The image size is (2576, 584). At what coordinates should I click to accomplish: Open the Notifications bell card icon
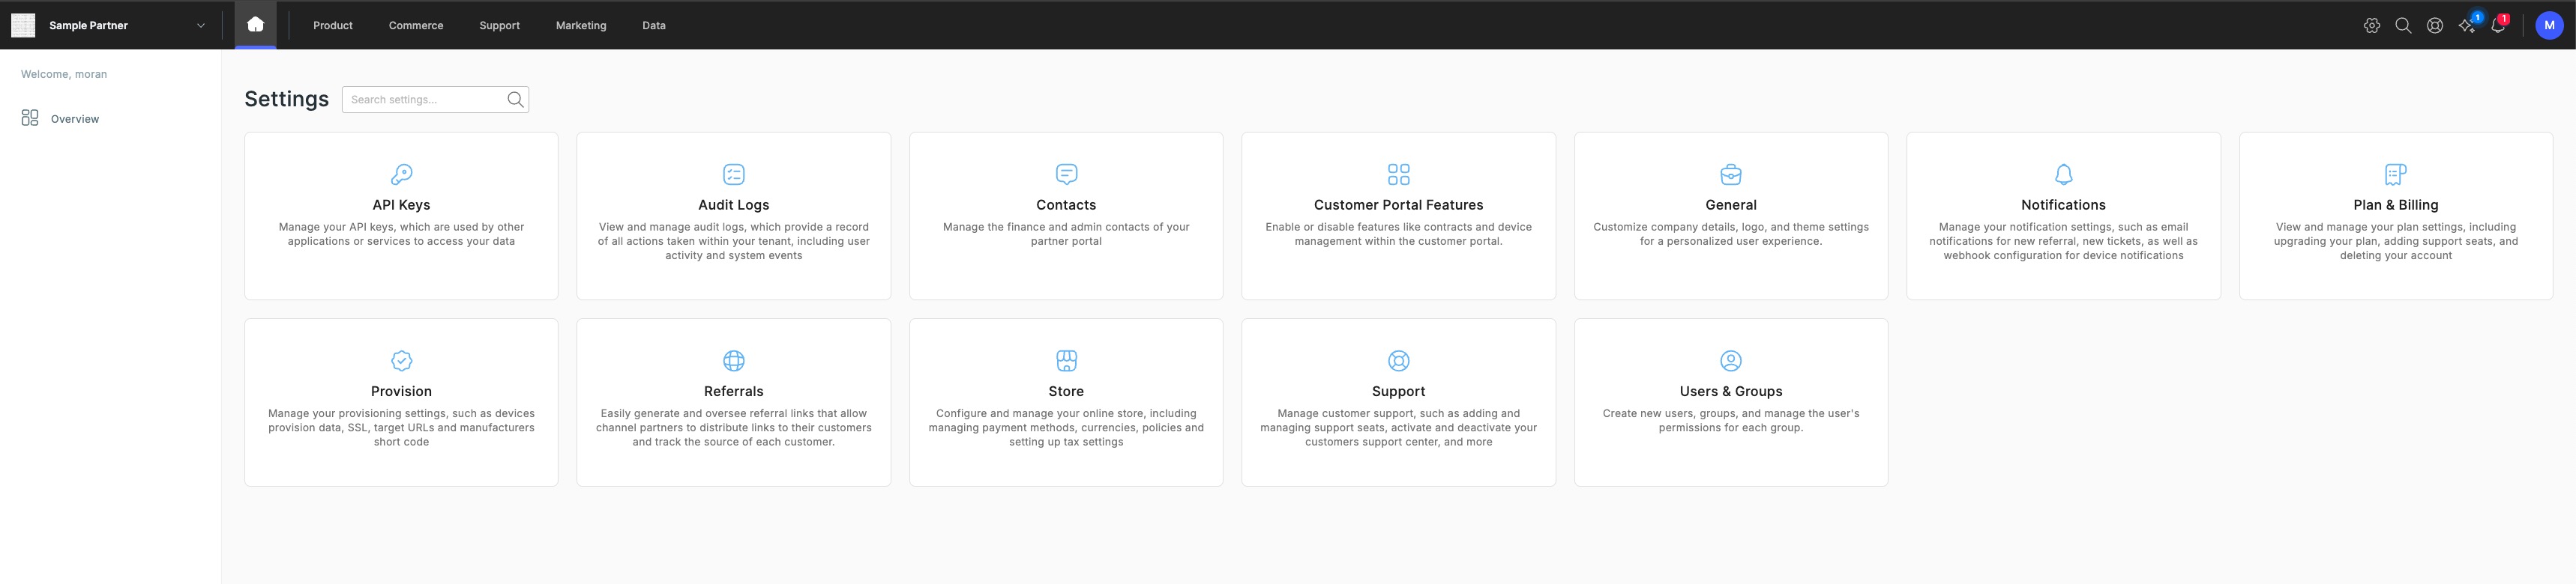click(2063, 174)
